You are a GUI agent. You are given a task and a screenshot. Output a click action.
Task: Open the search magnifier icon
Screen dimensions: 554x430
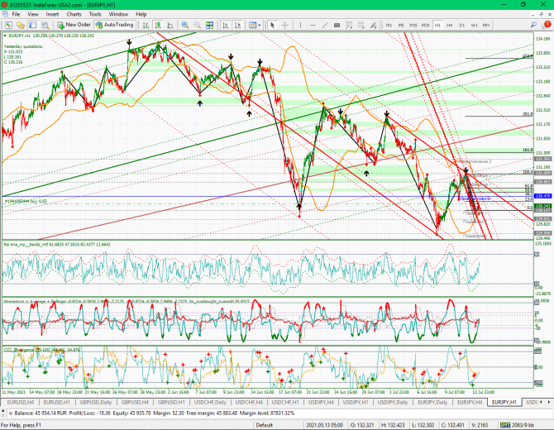tap(533, 25)
